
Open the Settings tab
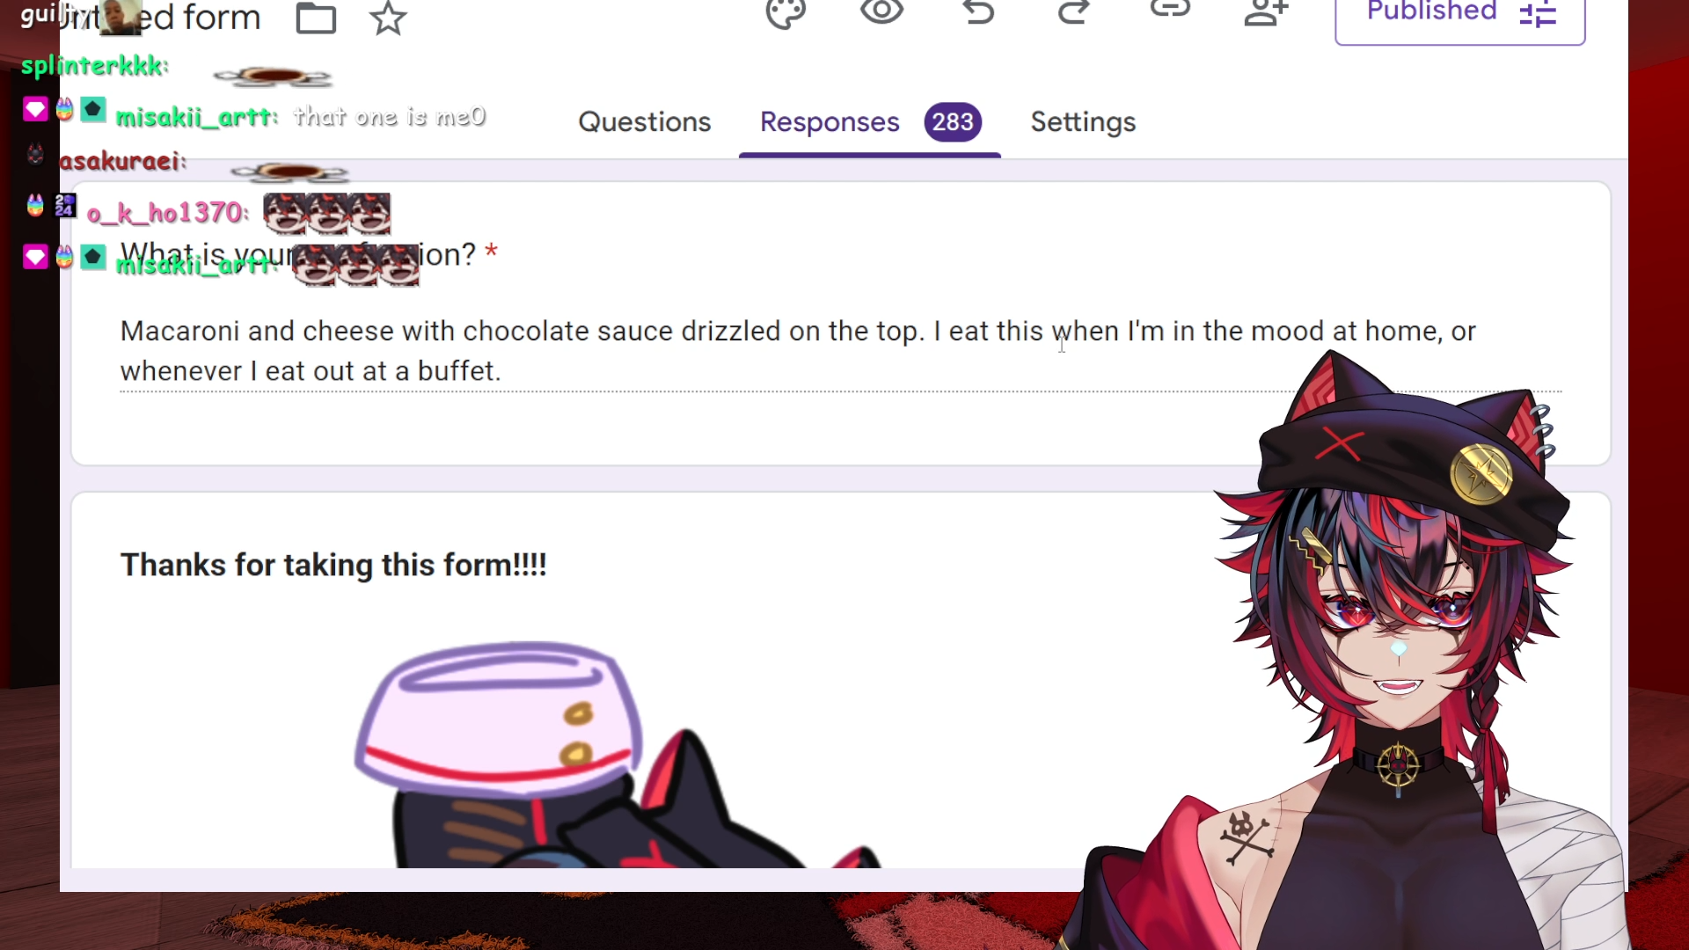coord(1083,122)
